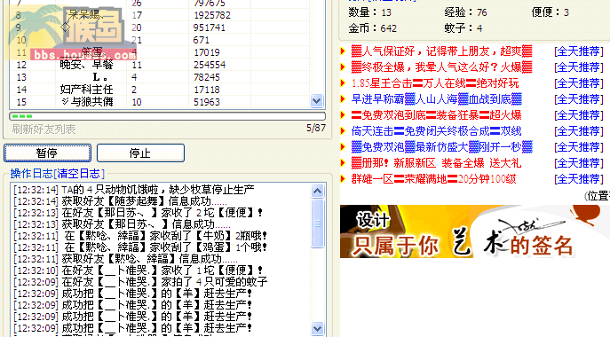The width and height of the screenshot is (610, 337).
Task: Click arrow icon beside 群雄一区 ad
Action: (x=343, y=179)
